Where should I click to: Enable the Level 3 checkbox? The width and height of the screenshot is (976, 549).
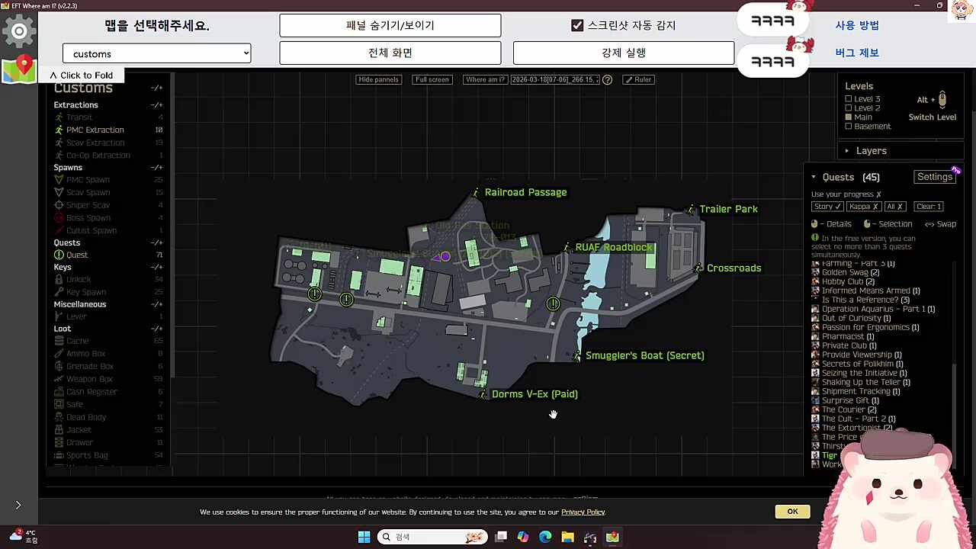coord(849,99)
